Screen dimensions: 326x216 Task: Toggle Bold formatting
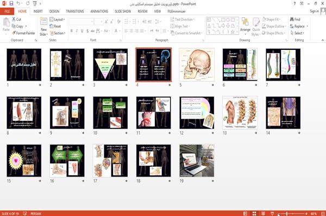pyautogui.click(x=71, y=31)
